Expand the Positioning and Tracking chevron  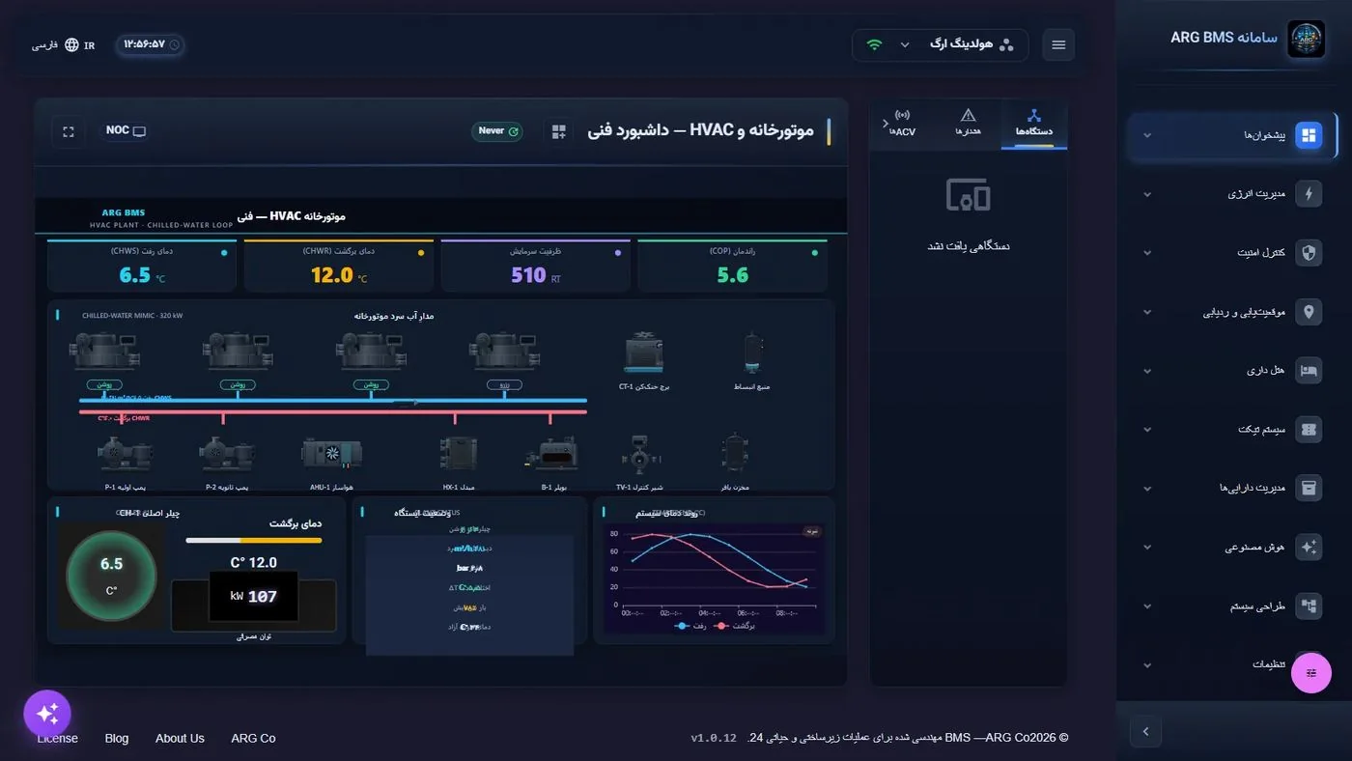click(x=1147, y=312)
